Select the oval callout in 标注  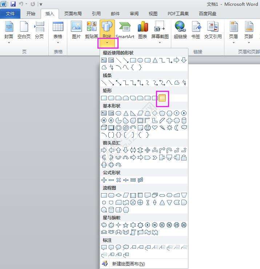point(119,247)
